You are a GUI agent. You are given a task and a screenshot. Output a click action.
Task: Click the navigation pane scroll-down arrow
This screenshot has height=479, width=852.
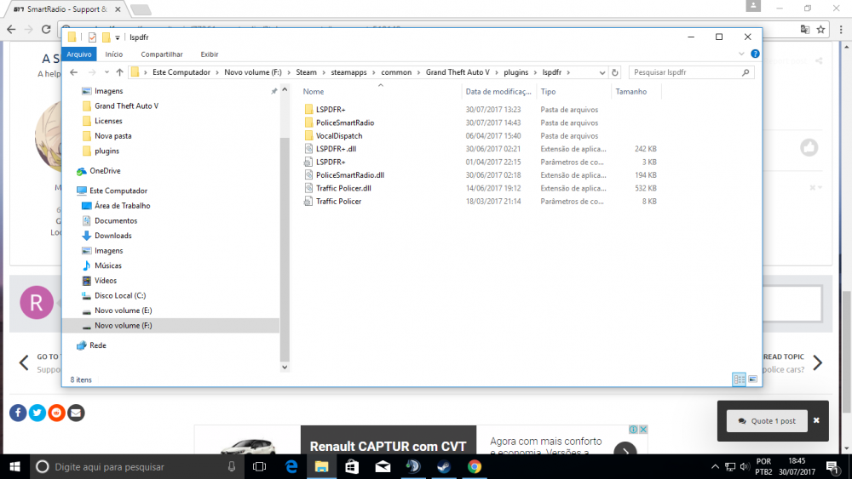pyautogui.click(x=285, y=368)
